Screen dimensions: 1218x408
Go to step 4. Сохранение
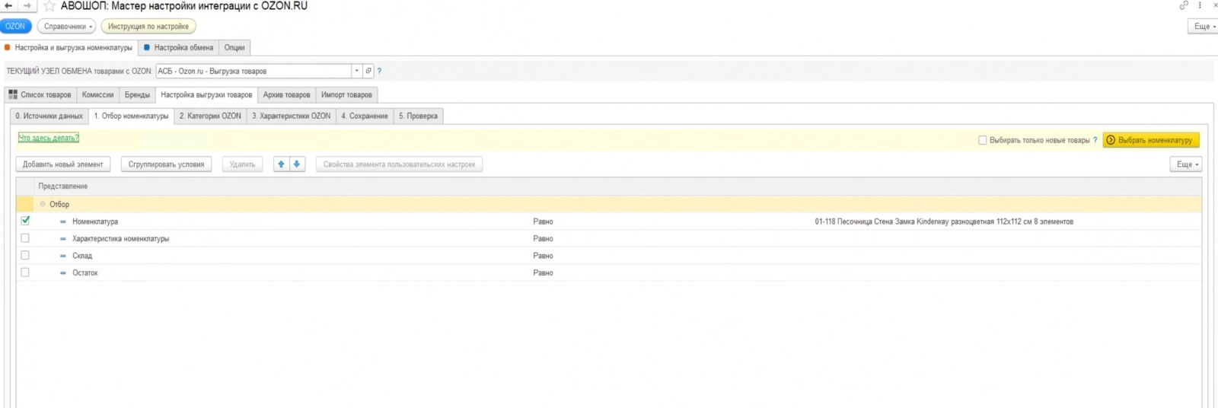click(x=365, y=116)
